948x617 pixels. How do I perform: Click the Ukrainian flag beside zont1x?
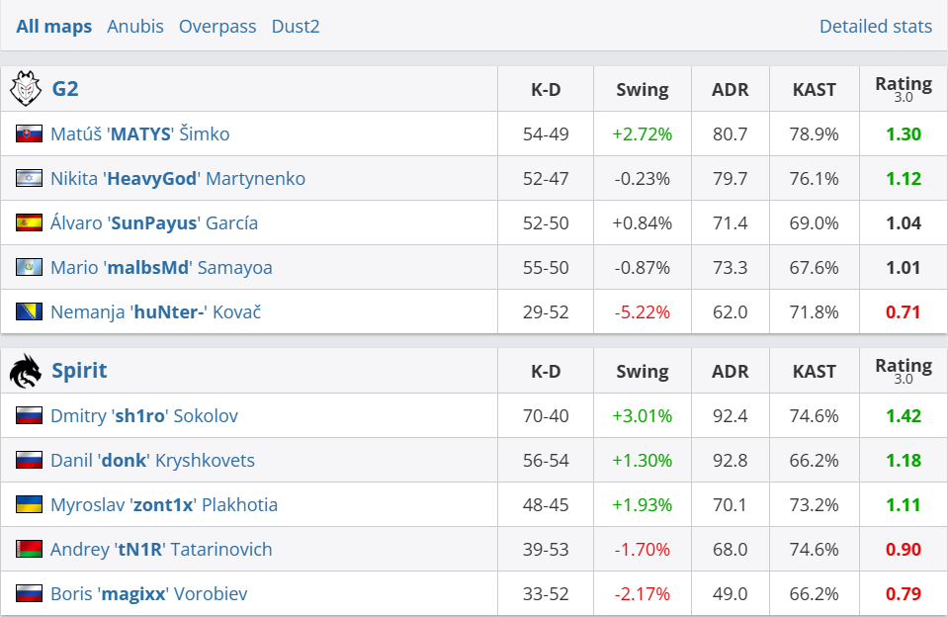[x=29, y=504]
